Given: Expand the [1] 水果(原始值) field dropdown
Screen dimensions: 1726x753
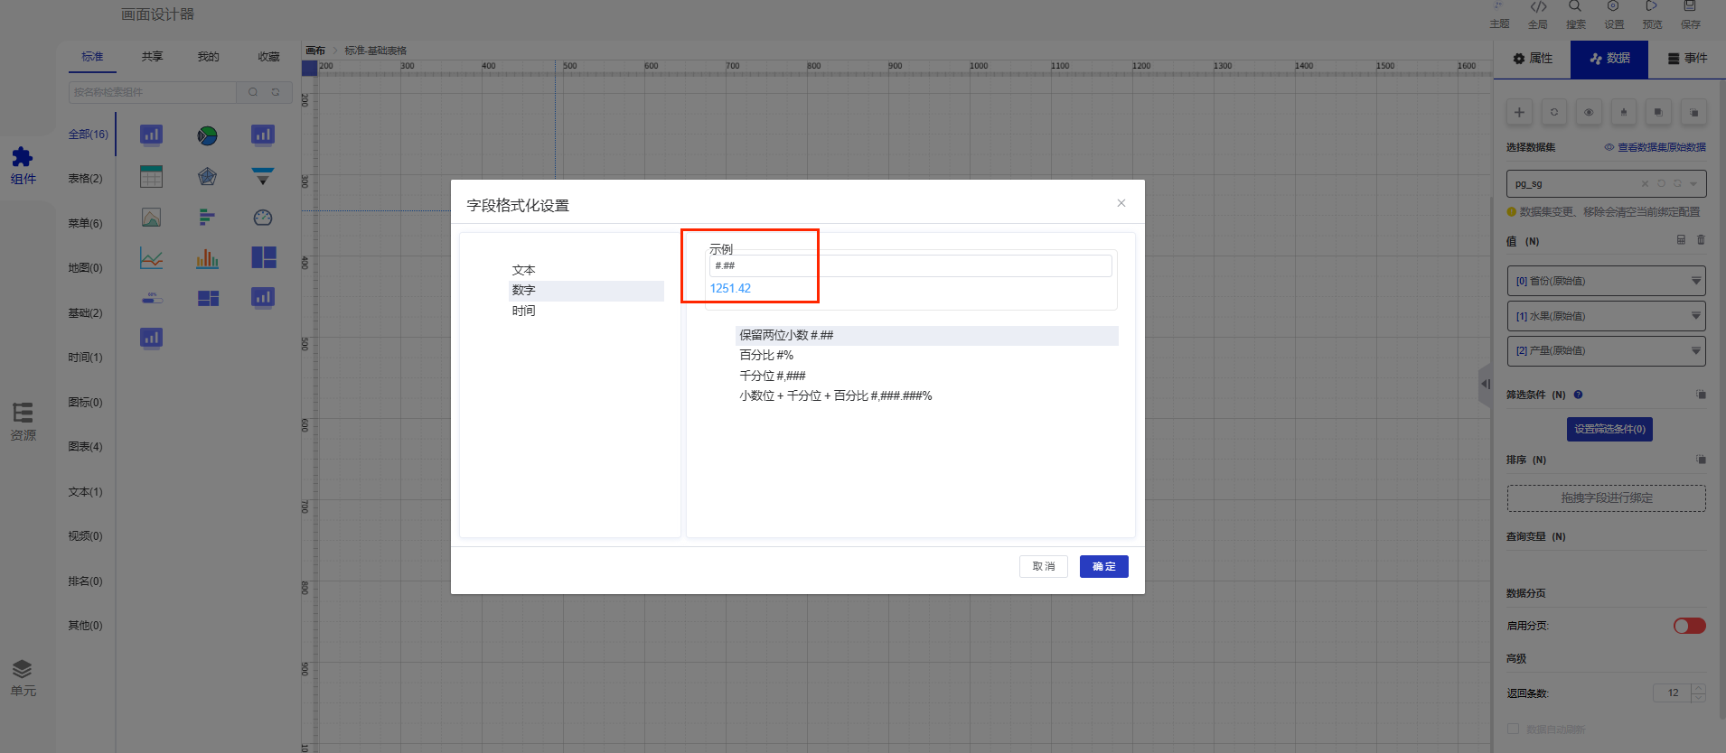Looking at the screenshot, I should 1696,316.
